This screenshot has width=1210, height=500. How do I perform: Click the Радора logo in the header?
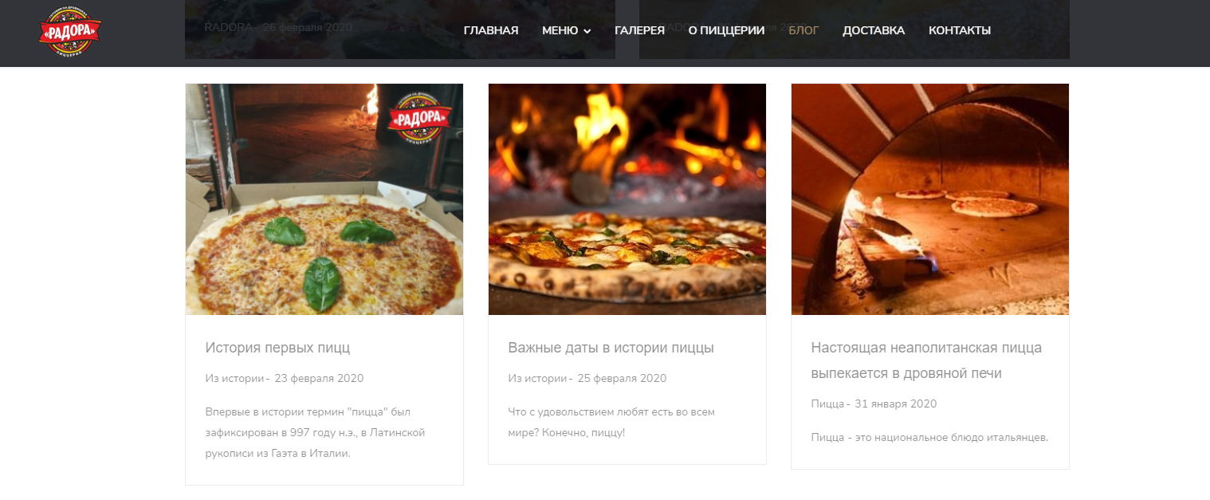point(70,31)
